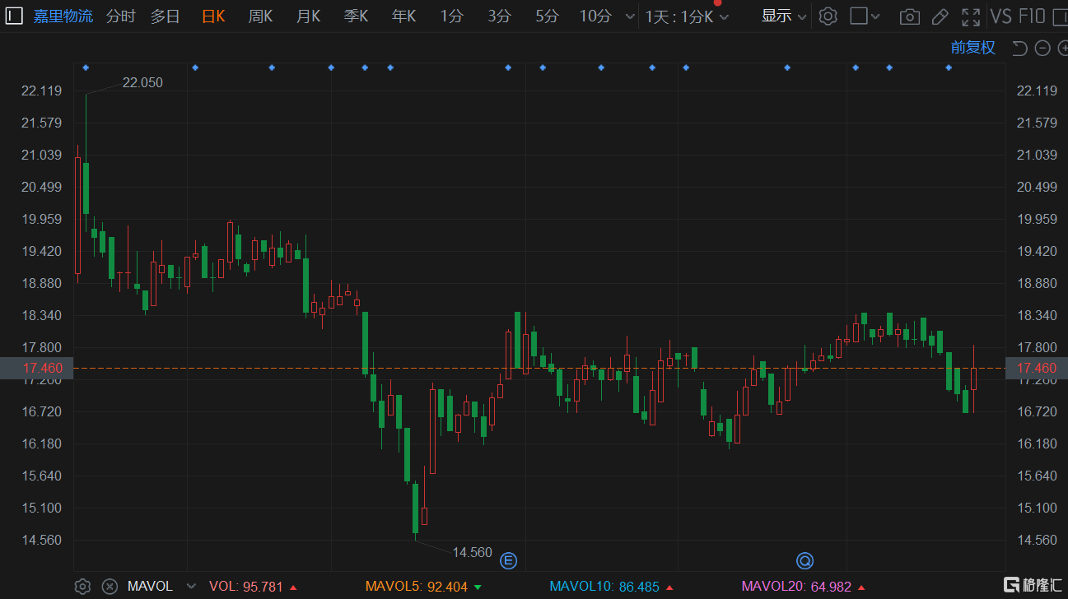Toggle 前复权 price adjustment mode

[x=972, y=48]
